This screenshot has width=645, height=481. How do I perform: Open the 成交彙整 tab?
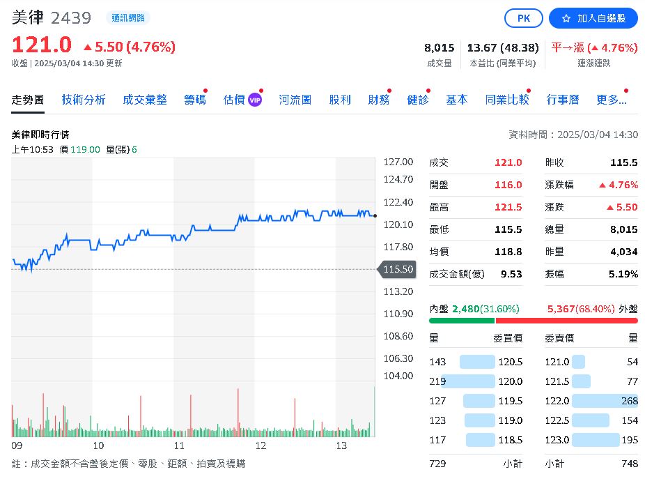[145, 100]
